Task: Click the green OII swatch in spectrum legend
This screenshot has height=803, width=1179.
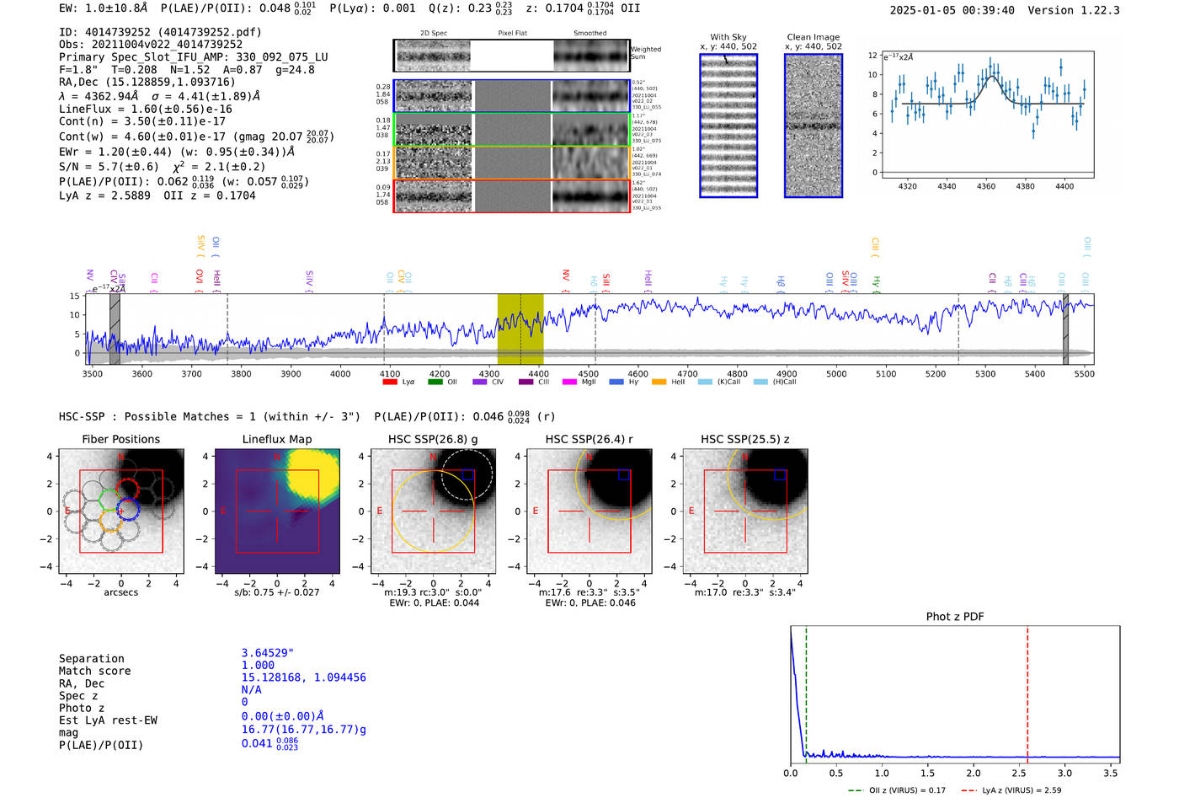Action: [435, 382]
